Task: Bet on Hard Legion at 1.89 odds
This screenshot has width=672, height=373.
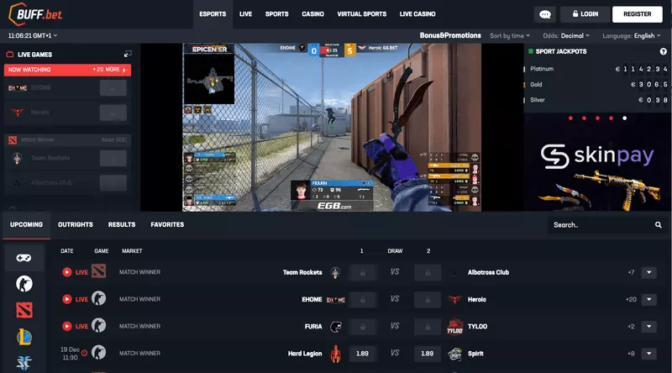Action: click(362, 354)
